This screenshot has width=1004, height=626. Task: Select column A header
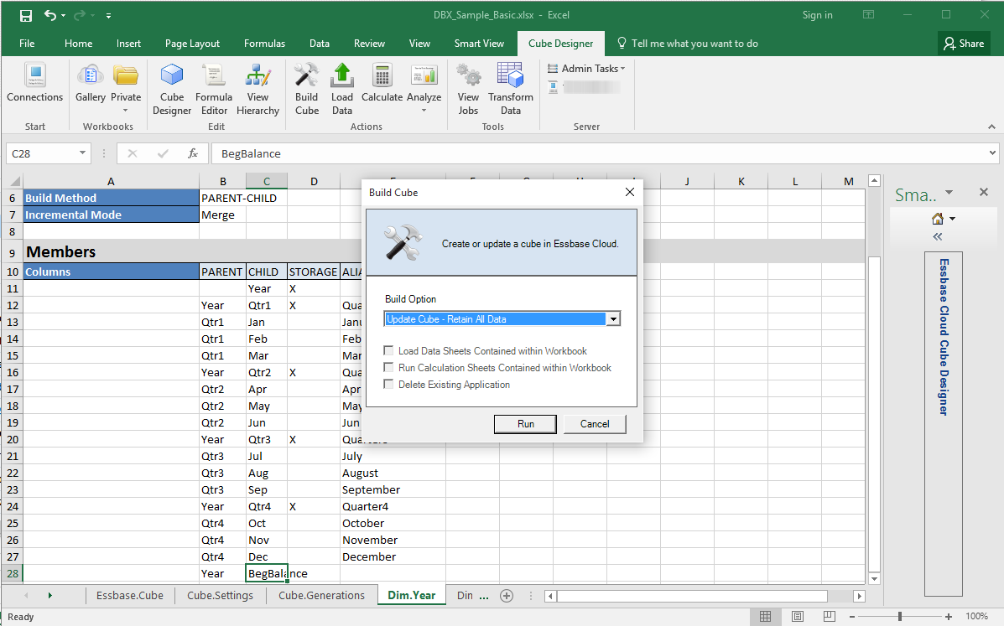[111, 182]
